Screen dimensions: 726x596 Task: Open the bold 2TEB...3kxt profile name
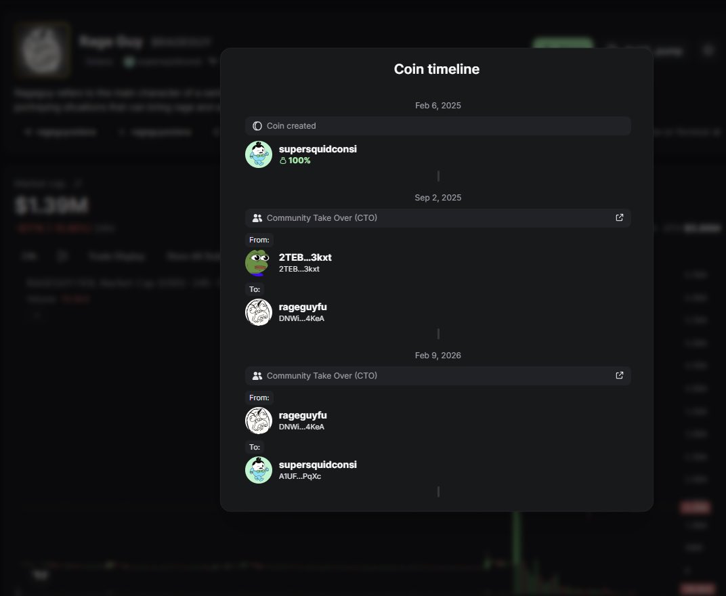(x=305, y=257)
